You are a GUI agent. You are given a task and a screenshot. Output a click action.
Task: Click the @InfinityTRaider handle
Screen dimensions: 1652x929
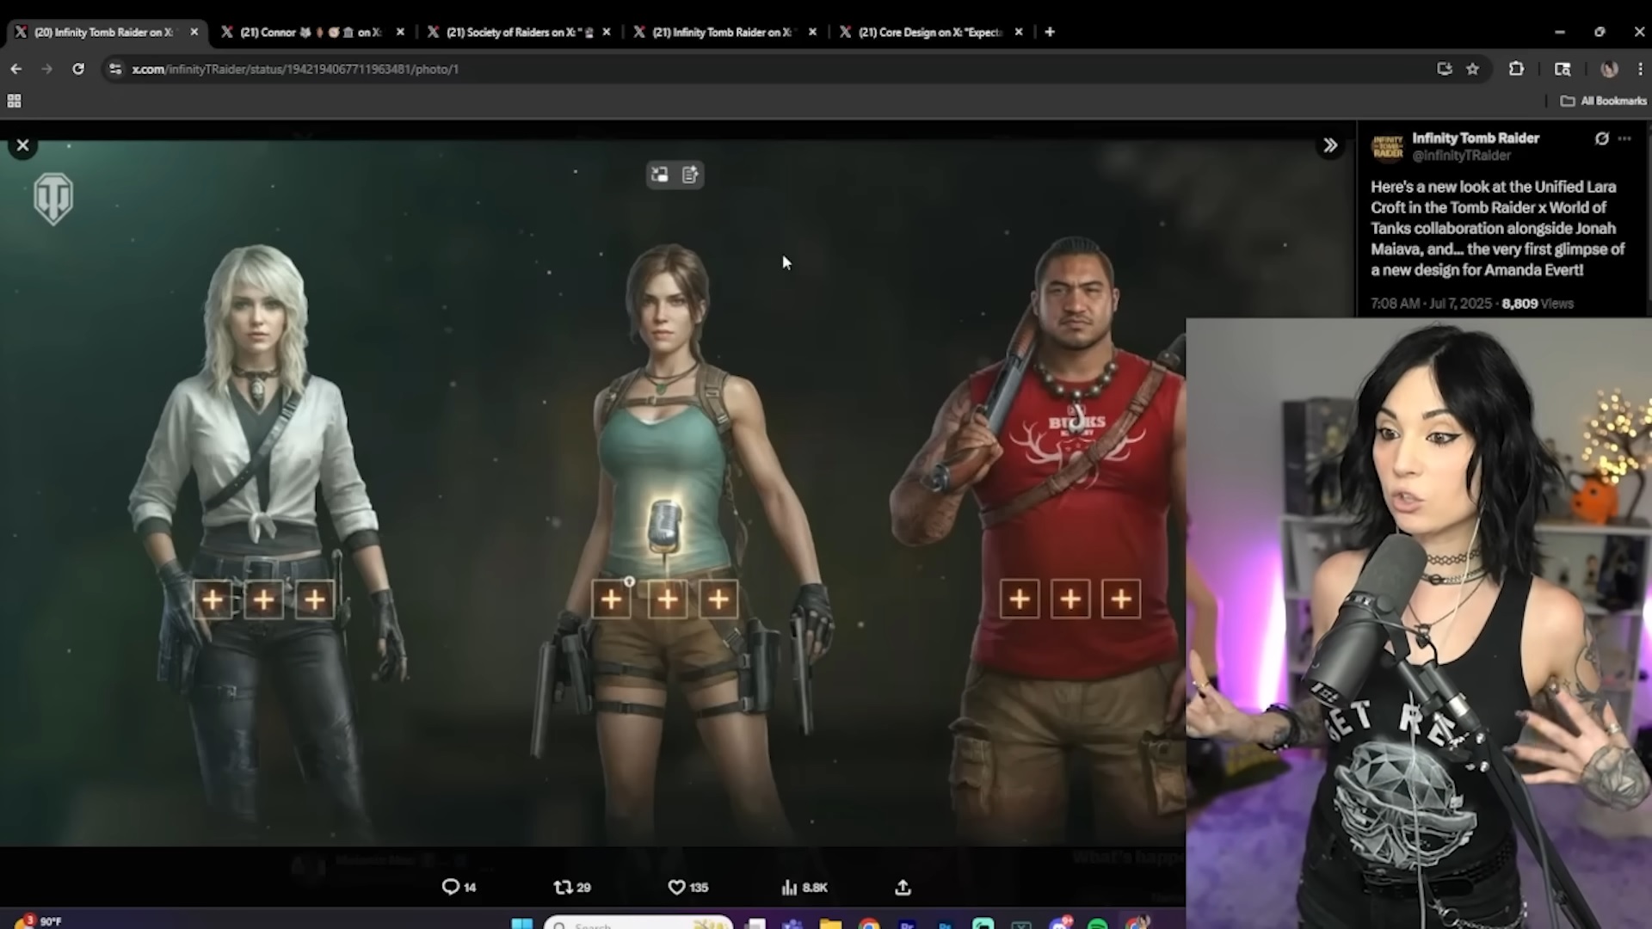(1461, 156)
